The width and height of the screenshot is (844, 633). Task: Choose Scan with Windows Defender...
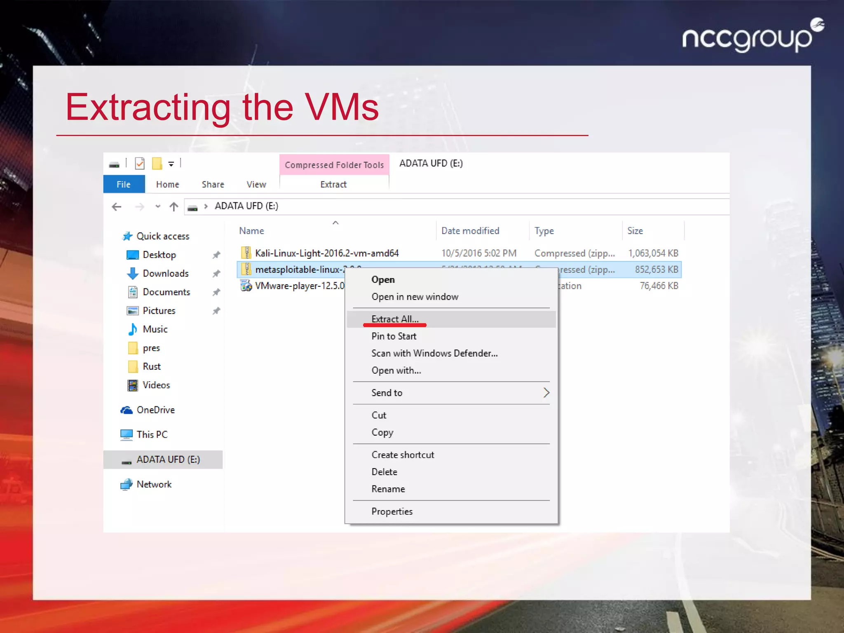(435, 353)
